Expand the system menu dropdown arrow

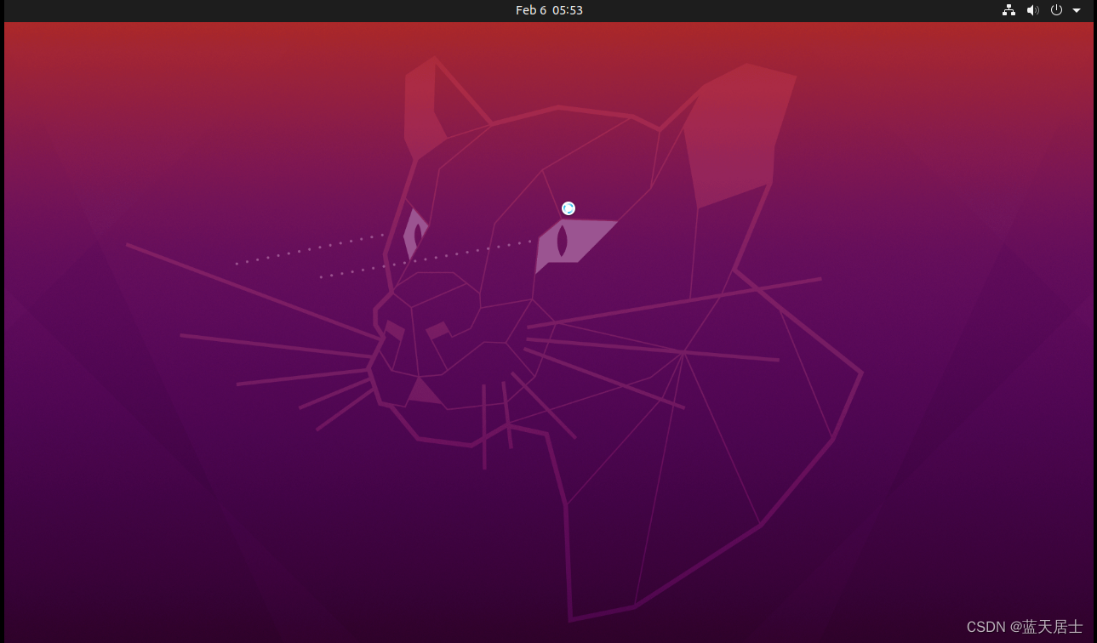tap(1077, 11)
